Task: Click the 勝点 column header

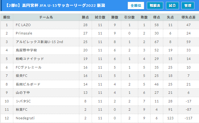Action: click(x=85, y=17)
